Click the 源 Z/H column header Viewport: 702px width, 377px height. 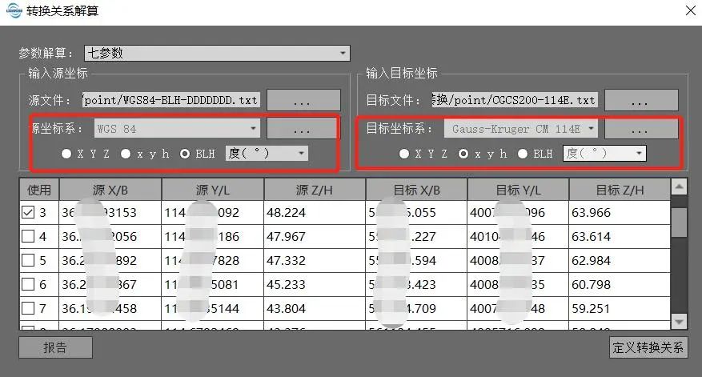point(315,190)
